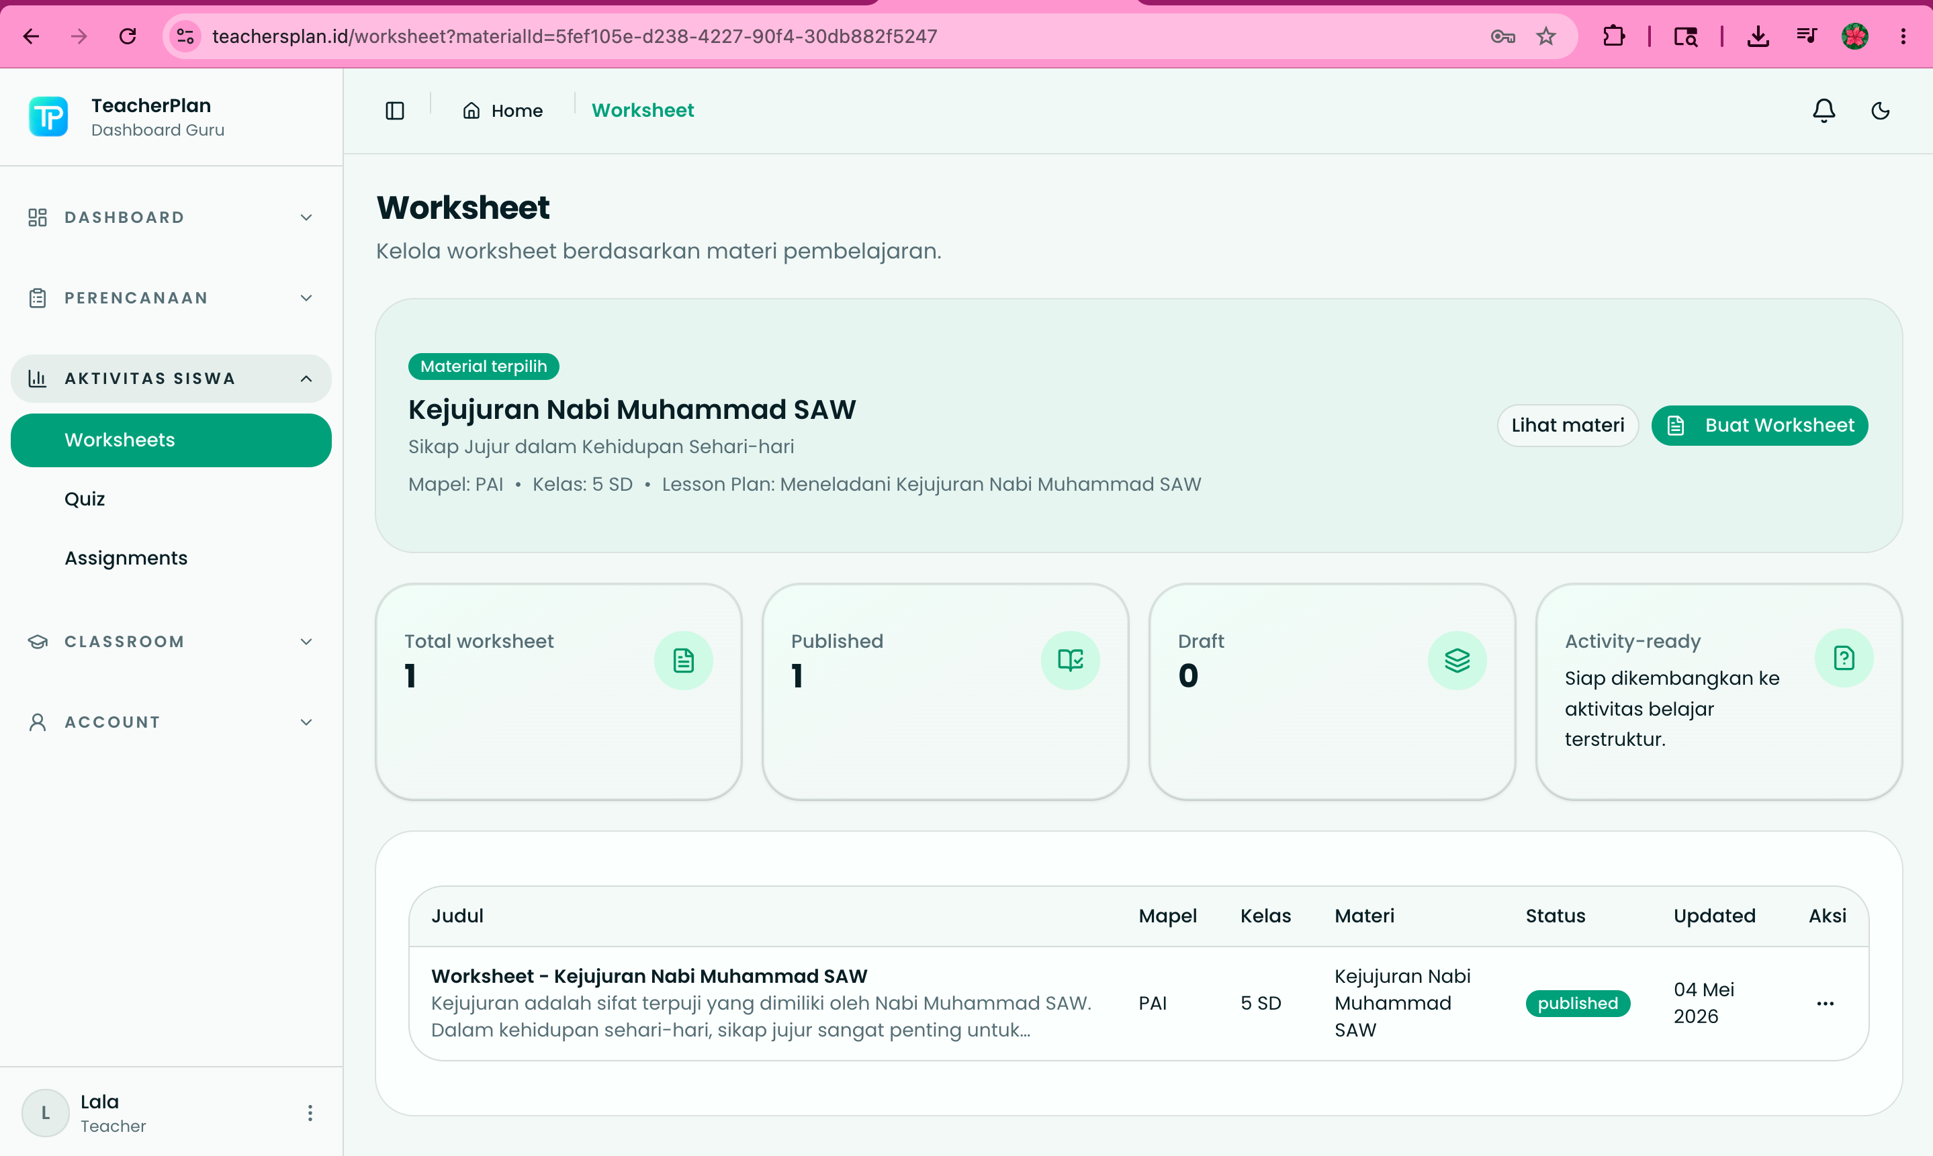The height and width of the screenshot is (1156, 1933).
Task: Click the PAI subject cell
Action: [x=1153, y=1004]
